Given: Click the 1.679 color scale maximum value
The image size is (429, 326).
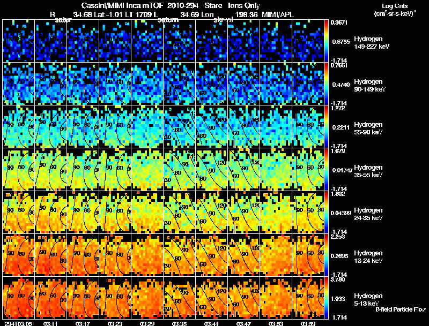Looking at the screenshot, I should click(338, 151).
